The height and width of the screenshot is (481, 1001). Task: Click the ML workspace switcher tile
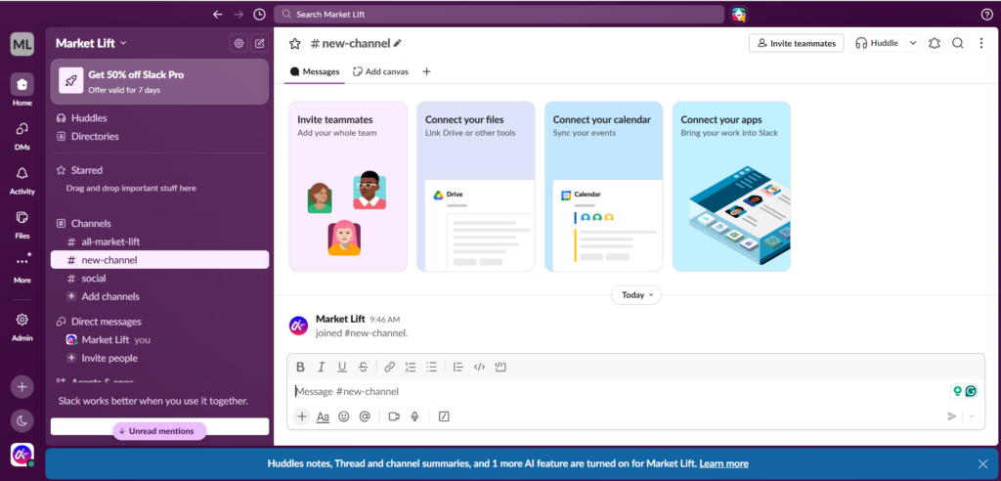pyautogui.click(x=22, y=44)
